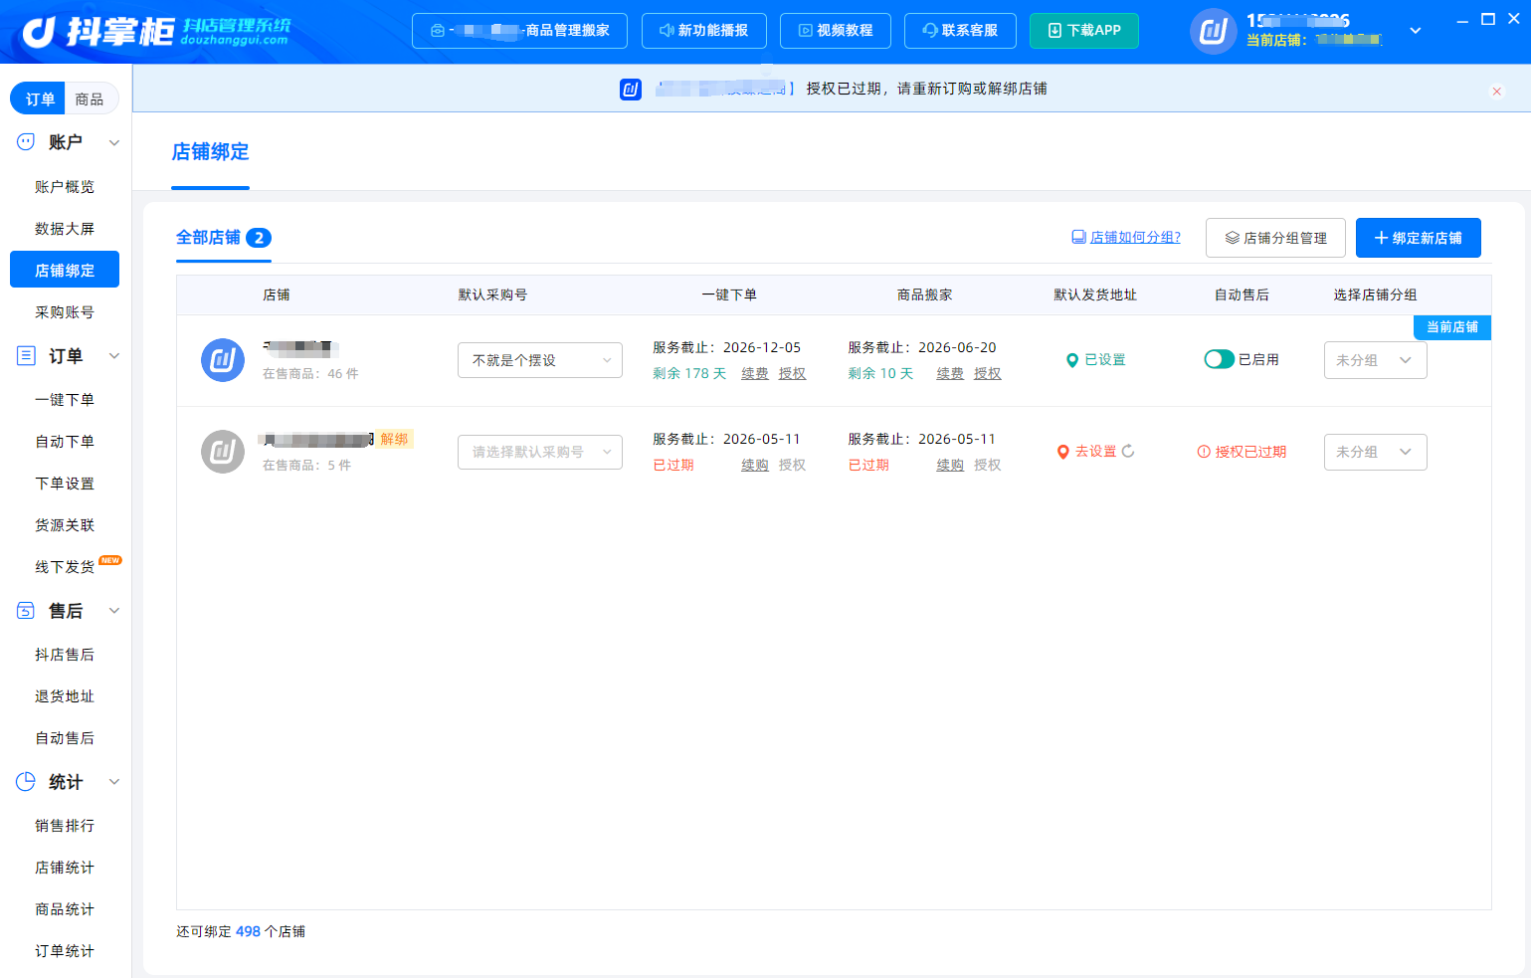Click 续费 under 剩余 178 天
This screenshot has height=978, width=1531.
coord(755,373)
